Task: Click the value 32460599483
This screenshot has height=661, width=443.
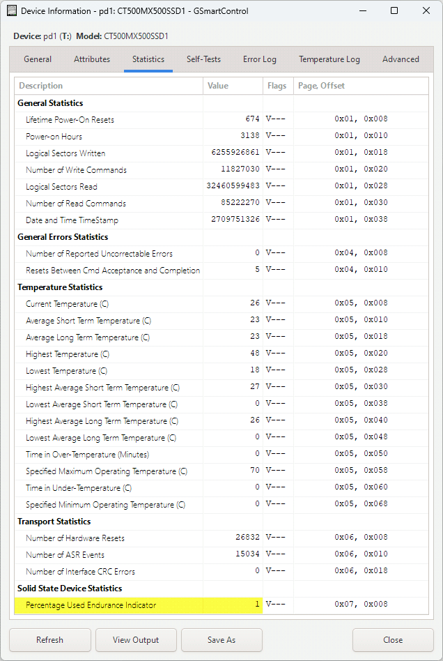Action: click(x=233, y=185)
